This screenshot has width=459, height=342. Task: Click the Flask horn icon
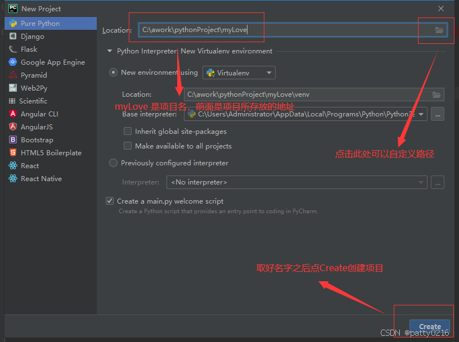click(x=13, y=49)
